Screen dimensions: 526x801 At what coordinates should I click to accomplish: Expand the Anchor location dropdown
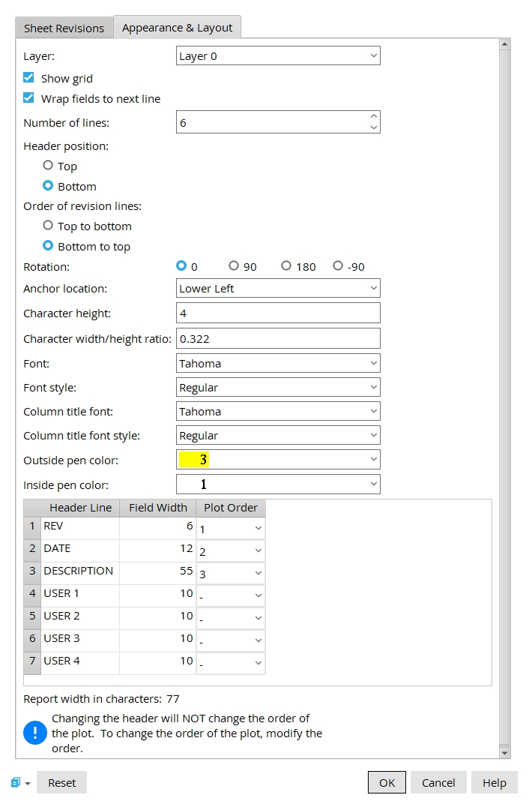pyautogui.click(x=278, y=289)
